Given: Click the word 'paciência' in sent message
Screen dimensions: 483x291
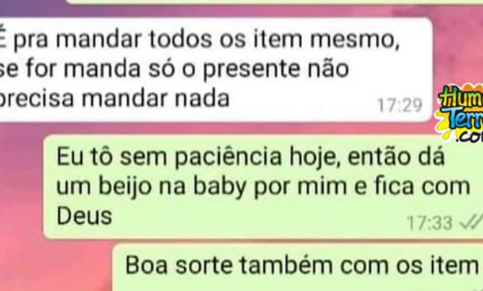Looking at the screenshot, I should [x=228, y=157].
